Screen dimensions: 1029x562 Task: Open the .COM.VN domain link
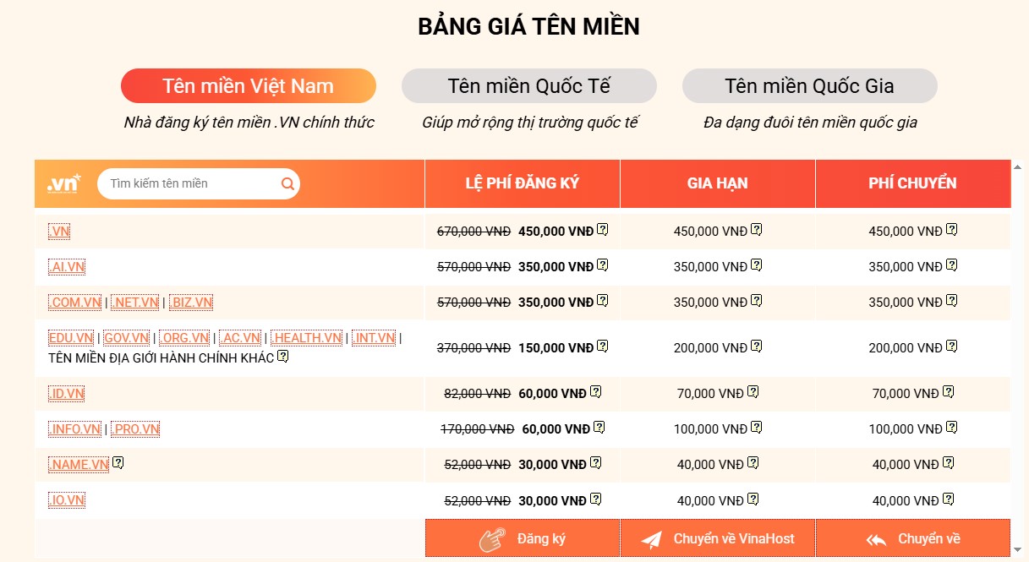75,302
